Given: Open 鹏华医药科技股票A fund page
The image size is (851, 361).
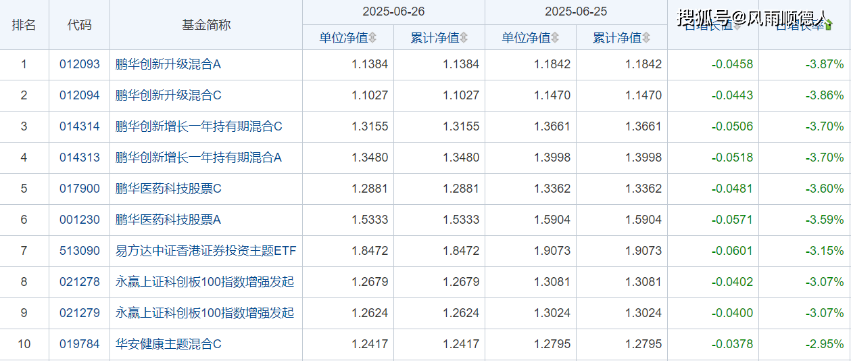Looking at the screenshot, I should (168, 220).
